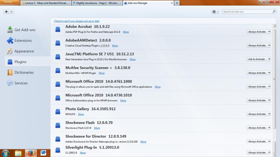
Task: Click the Shockwave Flash plugin icon
Action: click(x=58, y=125)
